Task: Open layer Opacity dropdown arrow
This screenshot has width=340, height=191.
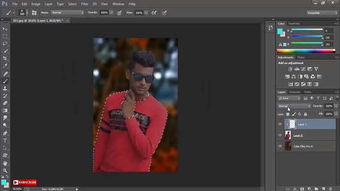Action: 336,106
